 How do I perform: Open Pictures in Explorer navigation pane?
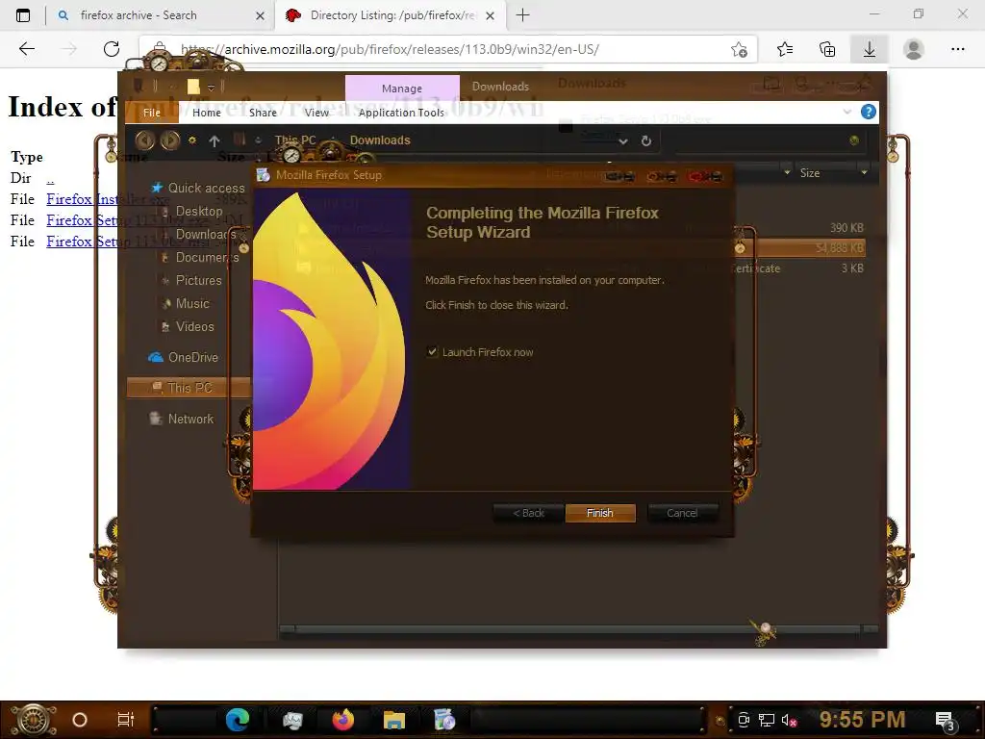(198, 280)
